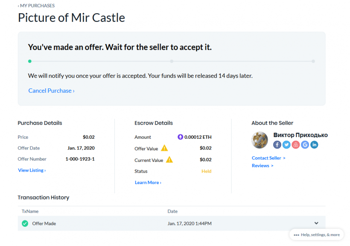Click the seller's Airbnb verification icon
The height and width of the screenshot is (246, 350).
click(296, 145)
